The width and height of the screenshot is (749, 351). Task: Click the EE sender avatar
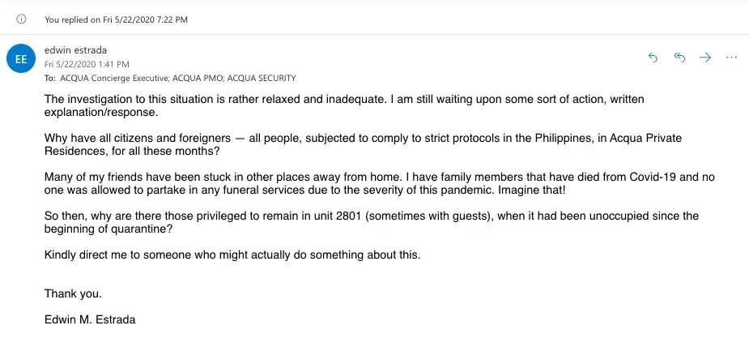pos(21,59)
